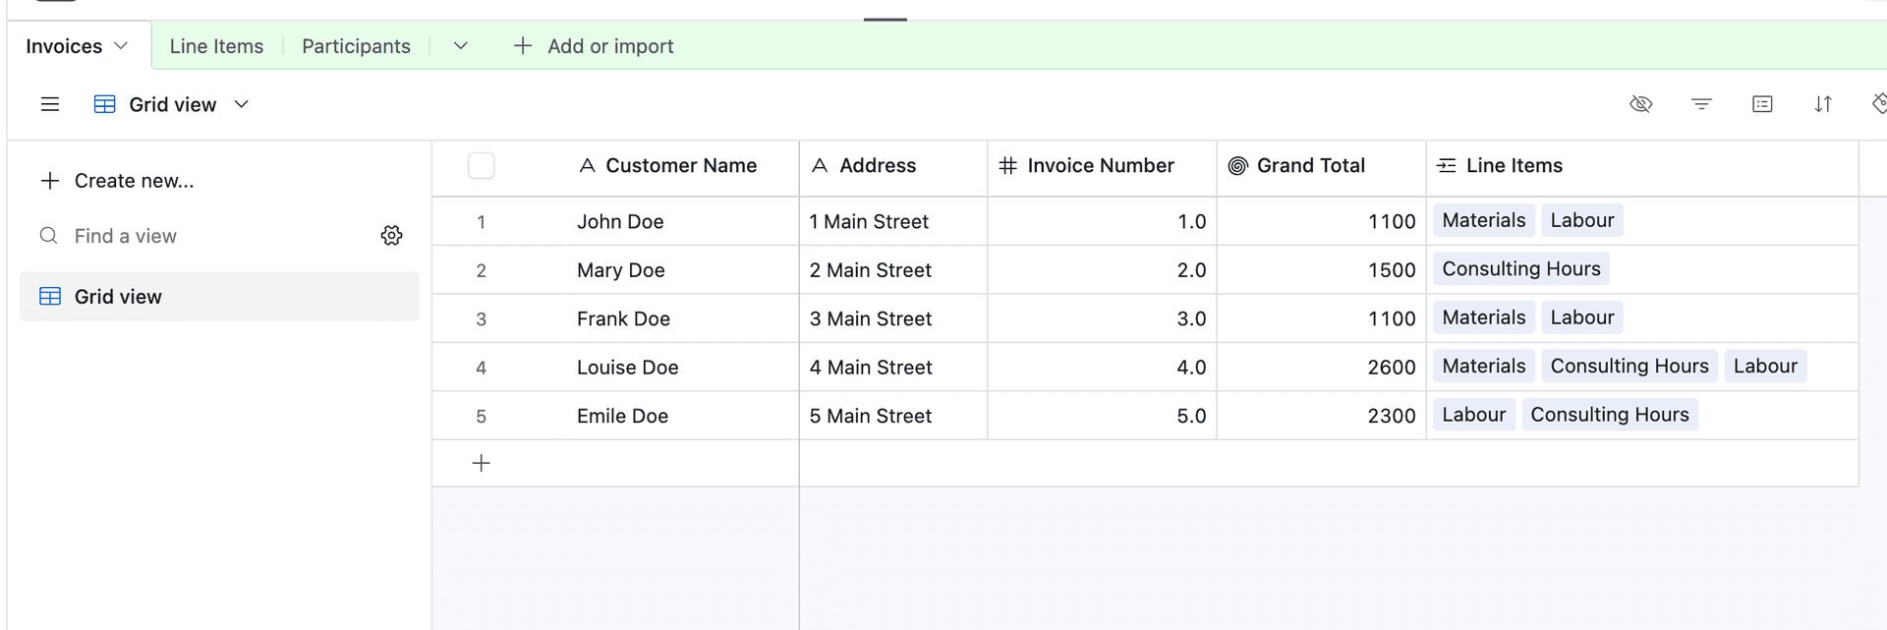This screenshot has width=1887, height=630.
Task: Click the Grand Total cell 2600
Action: click(1322, 368)
